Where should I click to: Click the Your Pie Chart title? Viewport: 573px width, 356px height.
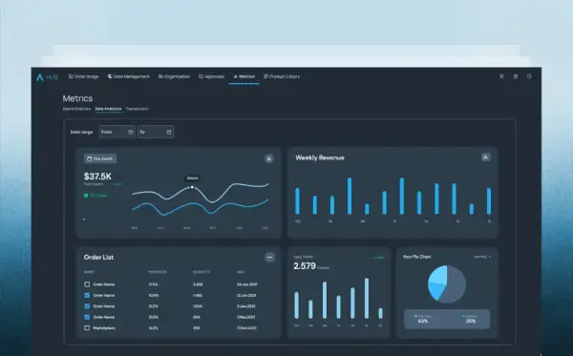417,257
